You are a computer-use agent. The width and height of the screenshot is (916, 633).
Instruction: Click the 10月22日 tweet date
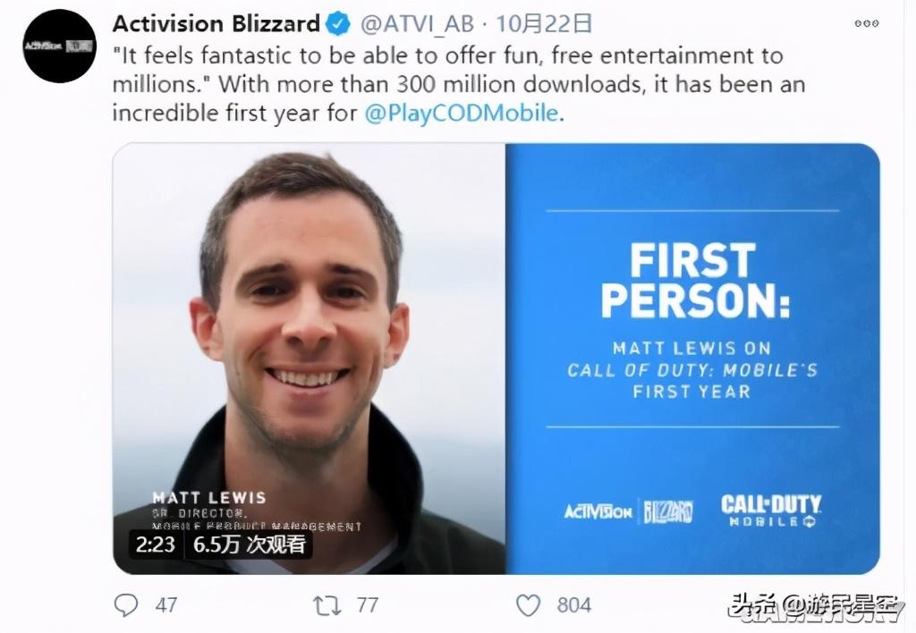pyautogui.click(x=543, y=24)
